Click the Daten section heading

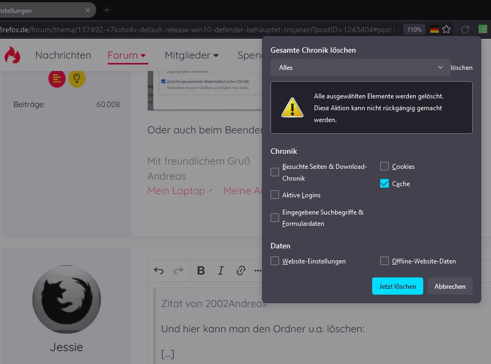[280, 246]
